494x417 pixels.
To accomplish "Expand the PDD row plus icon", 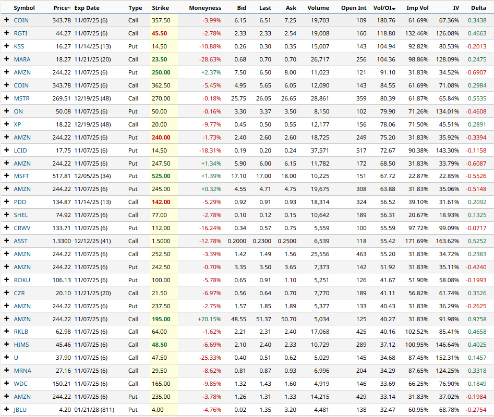I will coord(6,201).
